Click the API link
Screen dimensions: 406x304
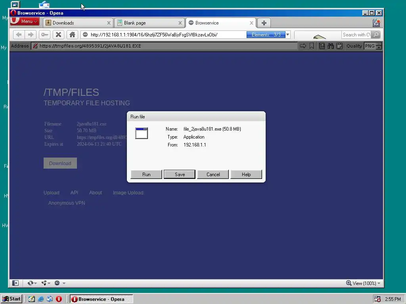click(x=74, y=193)
